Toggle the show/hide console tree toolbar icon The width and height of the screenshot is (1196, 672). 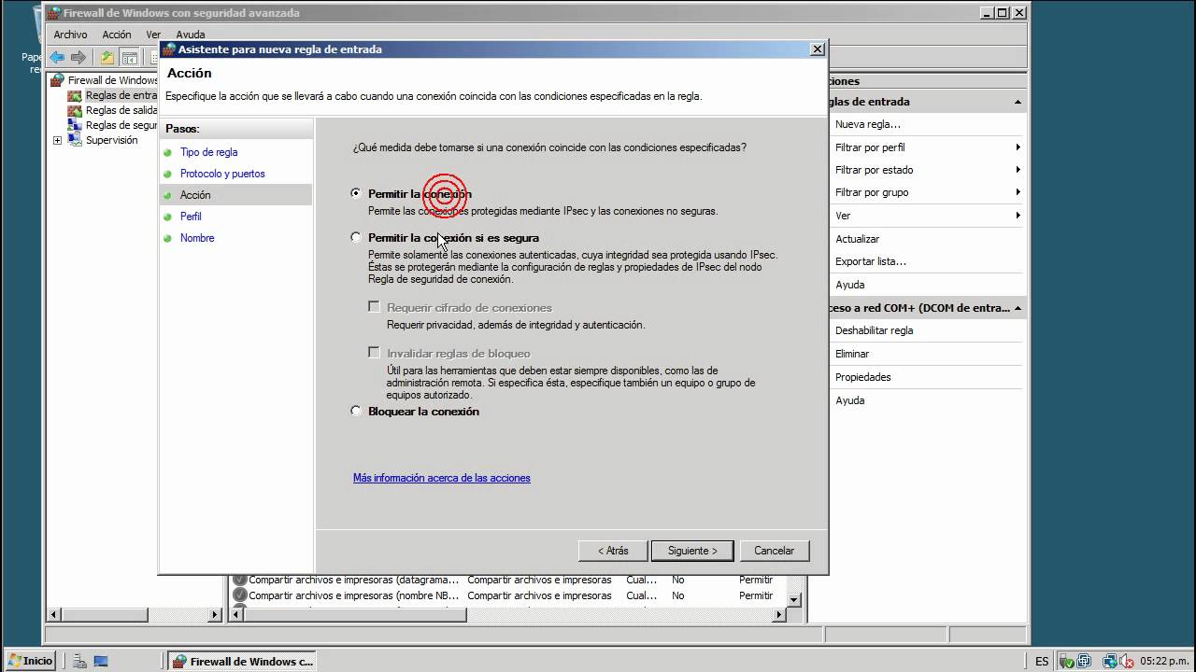(130, 57)
